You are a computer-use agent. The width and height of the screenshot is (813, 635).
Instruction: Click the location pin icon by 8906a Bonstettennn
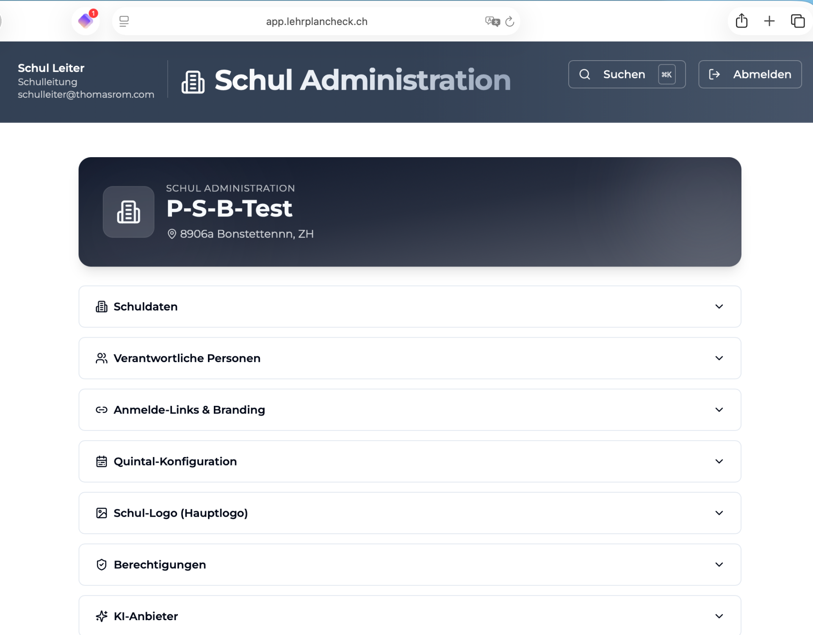point(172,234)
